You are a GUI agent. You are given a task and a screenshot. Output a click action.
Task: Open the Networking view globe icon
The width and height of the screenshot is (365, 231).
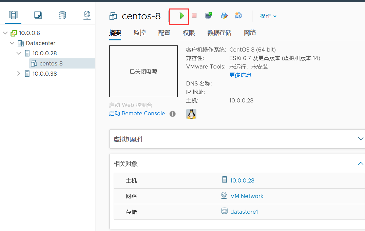(87, 15)
